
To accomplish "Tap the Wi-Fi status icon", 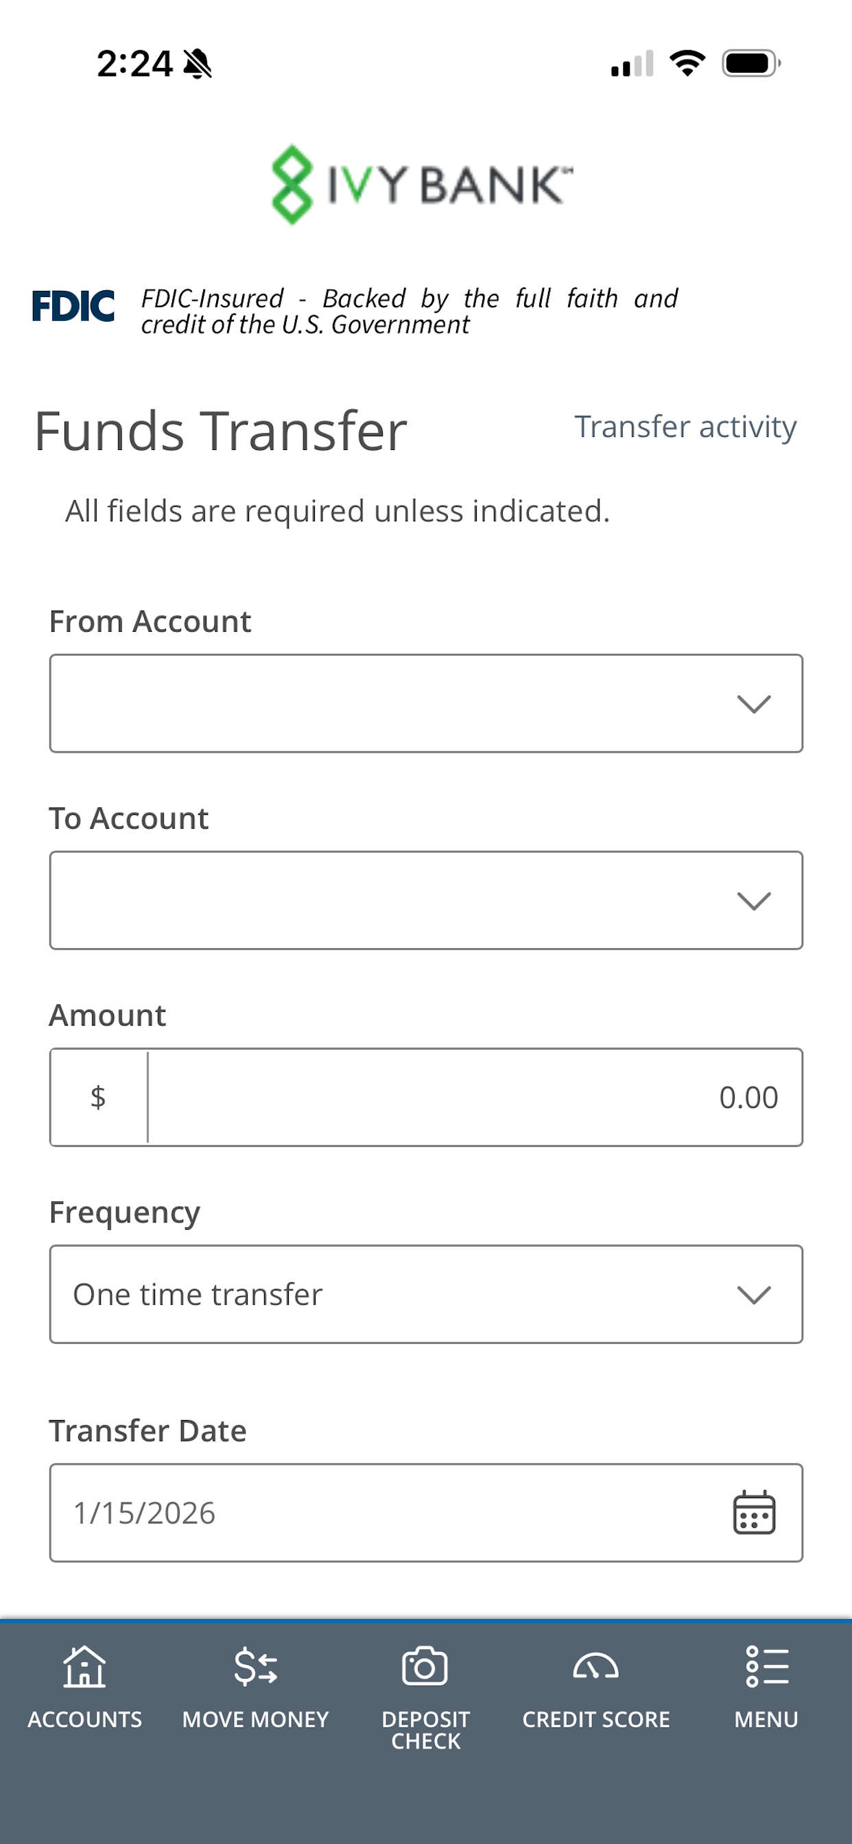I will (x=687, y=63).
